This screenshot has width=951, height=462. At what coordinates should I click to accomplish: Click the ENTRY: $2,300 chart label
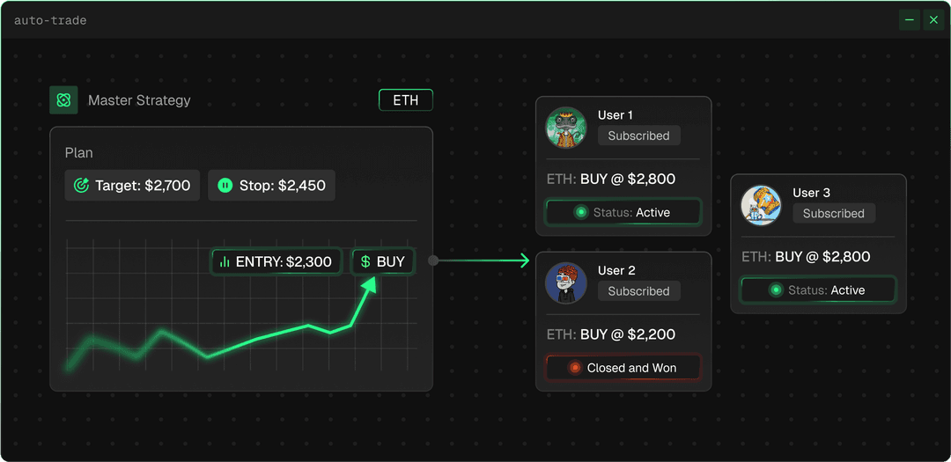276,261
